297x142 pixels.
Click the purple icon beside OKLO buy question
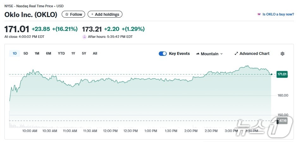click(259, 15)
